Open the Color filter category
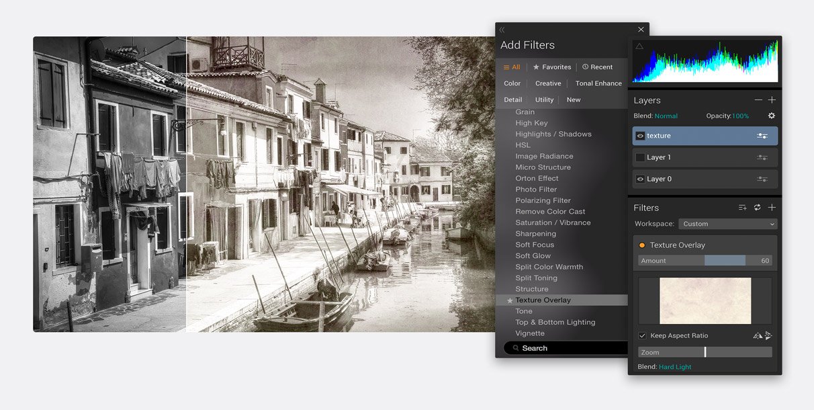The width and height of the screenshot is (814, 410). pyautogui.click(x=512, y=83)
